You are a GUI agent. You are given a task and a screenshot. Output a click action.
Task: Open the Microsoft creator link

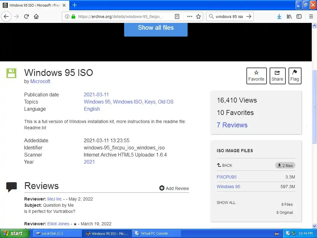coord(40,82)
